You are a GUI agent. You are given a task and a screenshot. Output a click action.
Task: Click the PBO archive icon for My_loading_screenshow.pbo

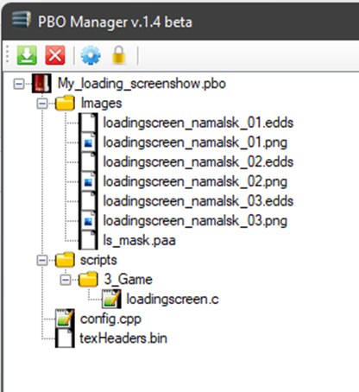41,84
